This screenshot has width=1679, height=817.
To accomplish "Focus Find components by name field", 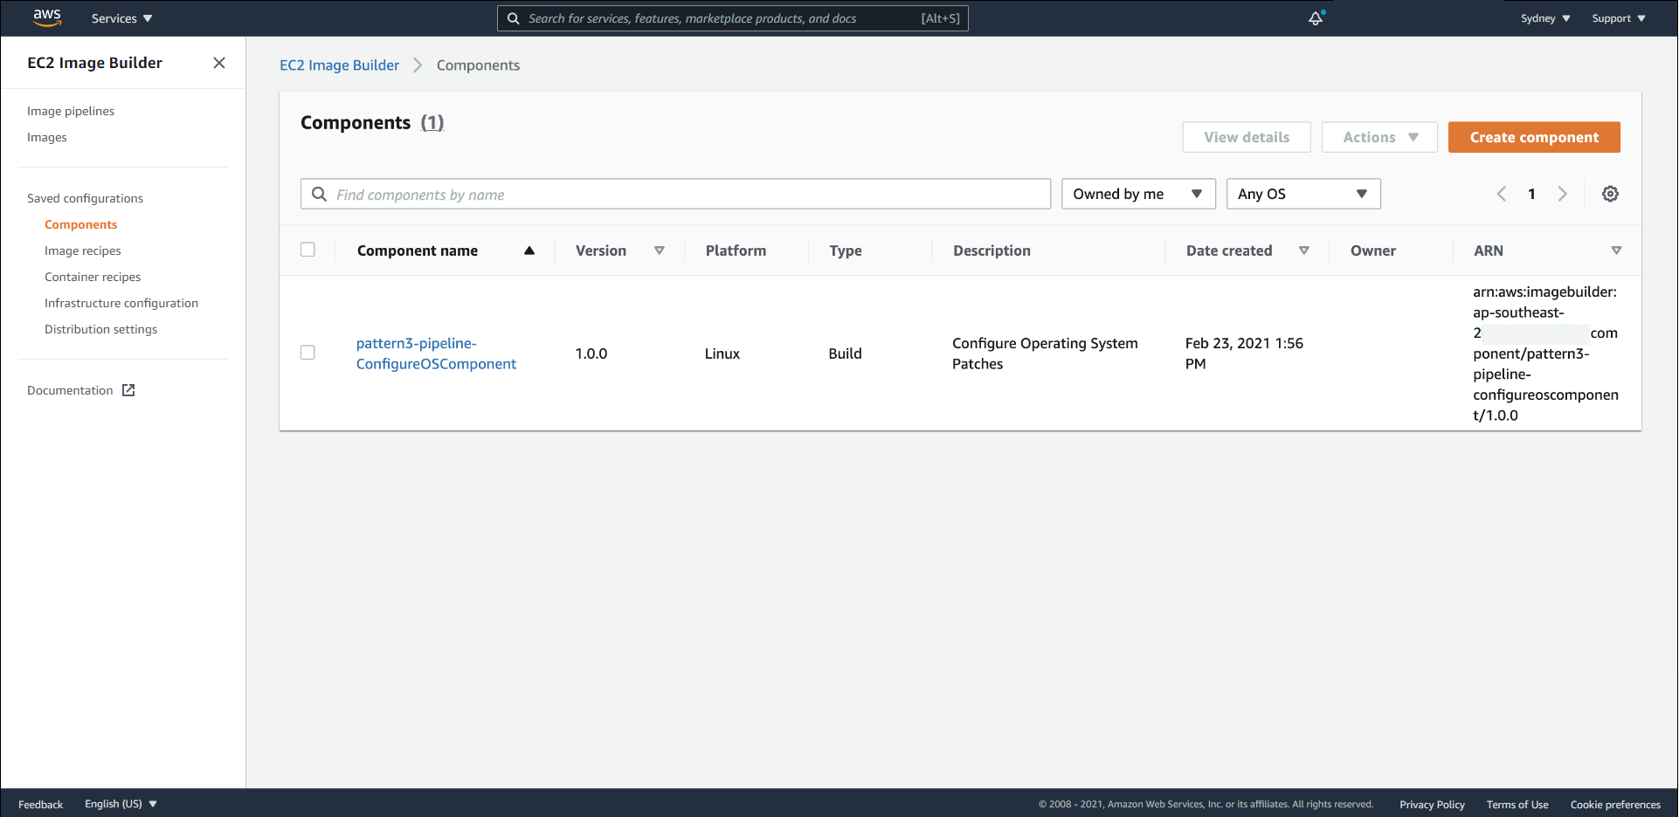I will pos(675,194).
